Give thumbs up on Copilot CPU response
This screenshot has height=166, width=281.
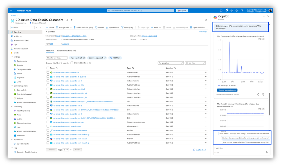[x=258, y=94]
